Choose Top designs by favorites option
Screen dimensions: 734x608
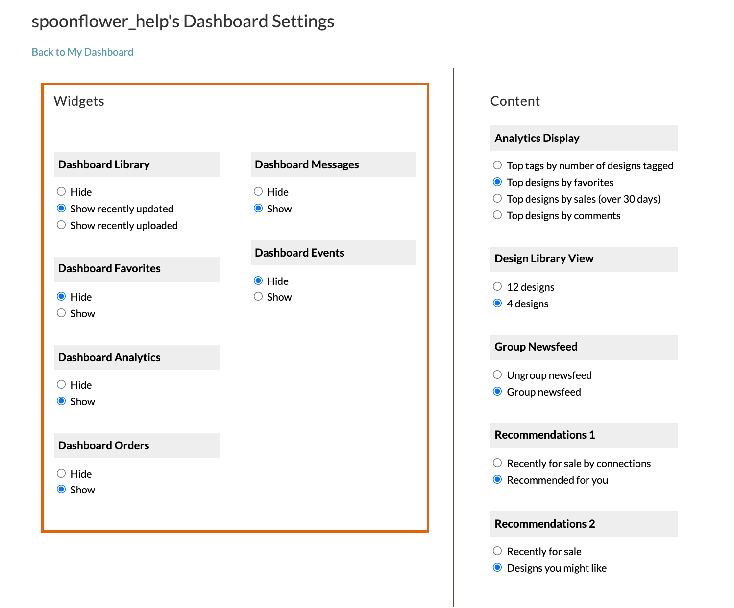click(x=497, y=182)
